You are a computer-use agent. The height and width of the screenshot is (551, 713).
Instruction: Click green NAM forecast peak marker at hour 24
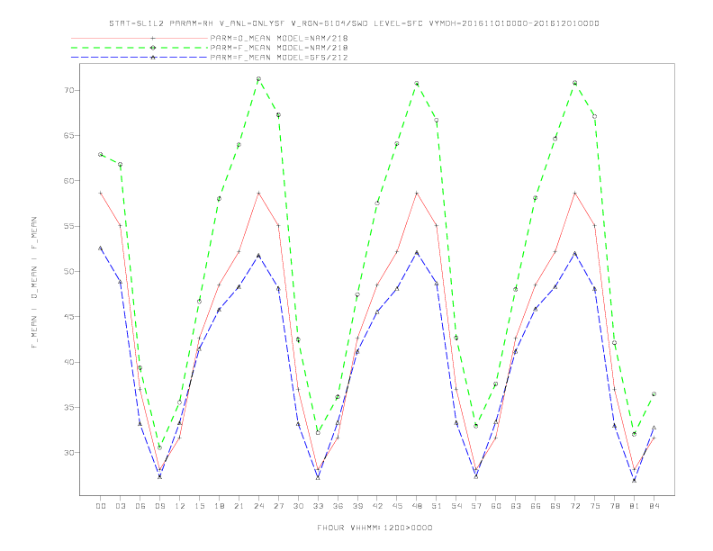[x=258, y=78]
